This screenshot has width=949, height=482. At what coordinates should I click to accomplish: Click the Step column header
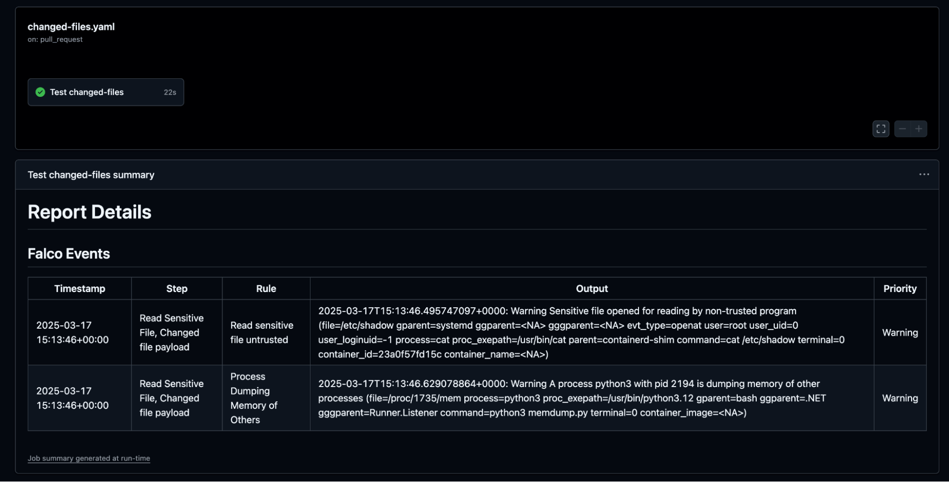point(177,288)
